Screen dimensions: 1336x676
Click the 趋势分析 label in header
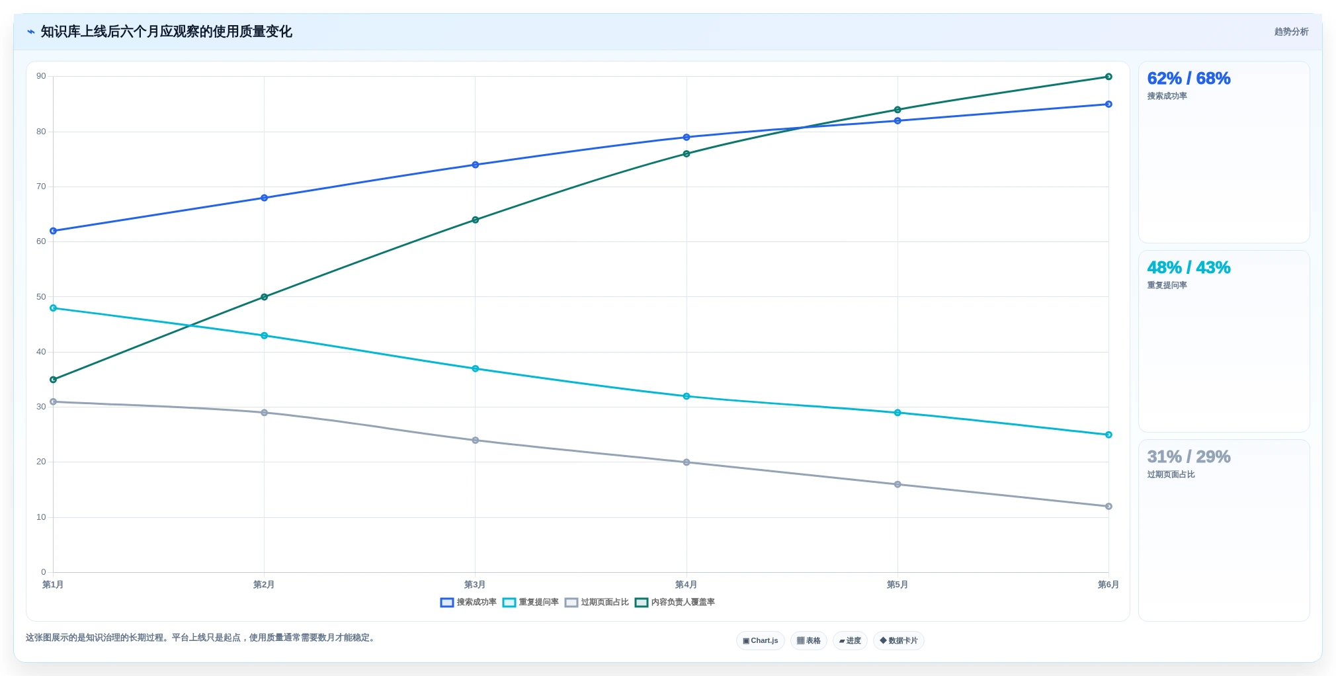[x=1291, y=32]
